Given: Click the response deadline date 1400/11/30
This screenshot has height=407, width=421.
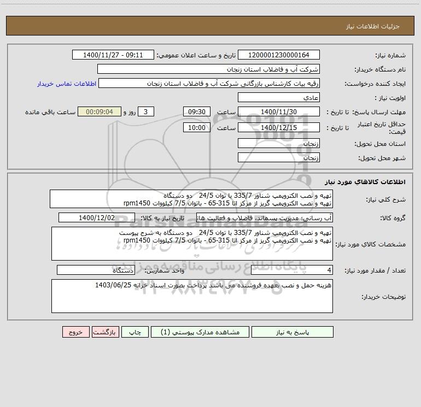Looking at the screenshot, I should pyautogui.click(x=279, y=111).
